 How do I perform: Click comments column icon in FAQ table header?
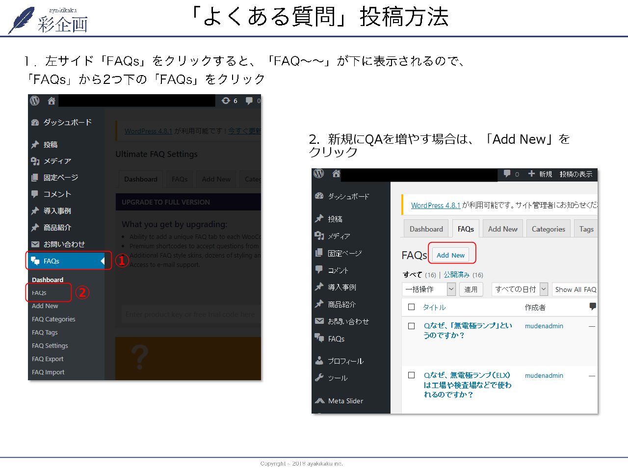pyautogui.click(x=593, y=307)
